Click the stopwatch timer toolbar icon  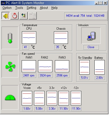click(x=15, y=16)
